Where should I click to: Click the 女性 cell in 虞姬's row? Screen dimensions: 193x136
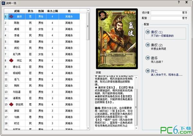pos(41,29)
